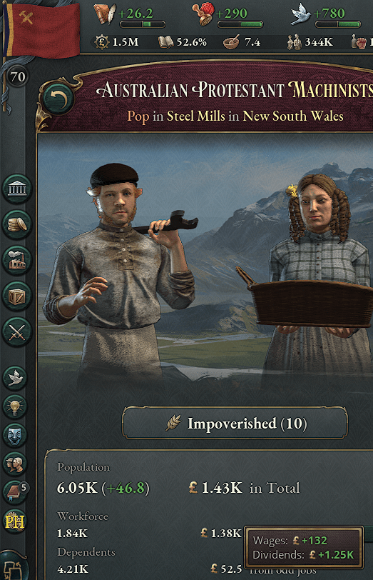Click the influence +780 dove indicator
The image size is (373, 580).
(325, 16)
